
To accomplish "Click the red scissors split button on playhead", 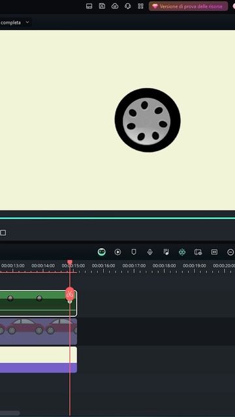I will [x=70, y=295].
